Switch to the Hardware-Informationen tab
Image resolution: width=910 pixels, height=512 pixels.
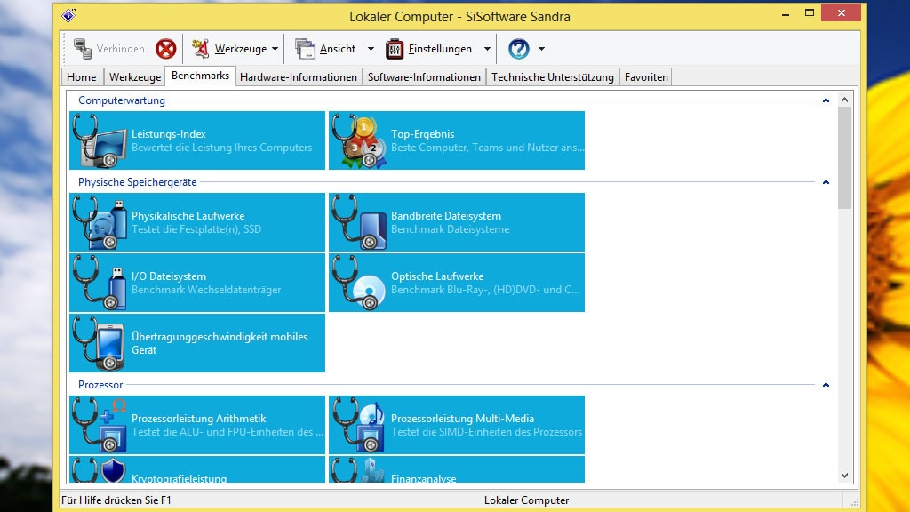299,77
